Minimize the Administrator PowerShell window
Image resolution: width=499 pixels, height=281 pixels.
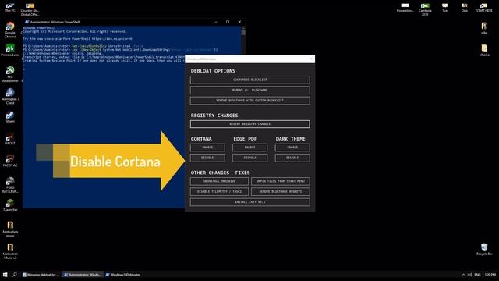click(x=216, y=22)
